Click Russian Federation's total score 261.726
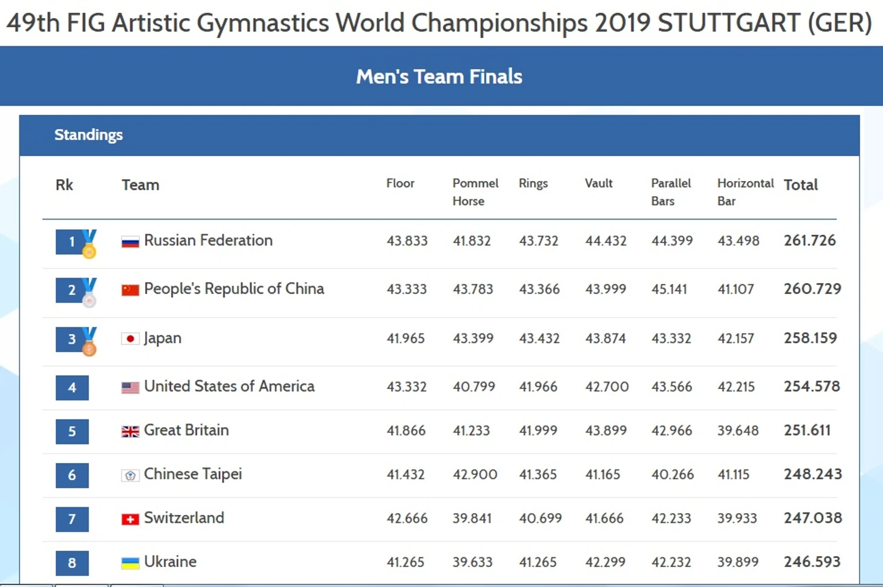 pos(810,241)
